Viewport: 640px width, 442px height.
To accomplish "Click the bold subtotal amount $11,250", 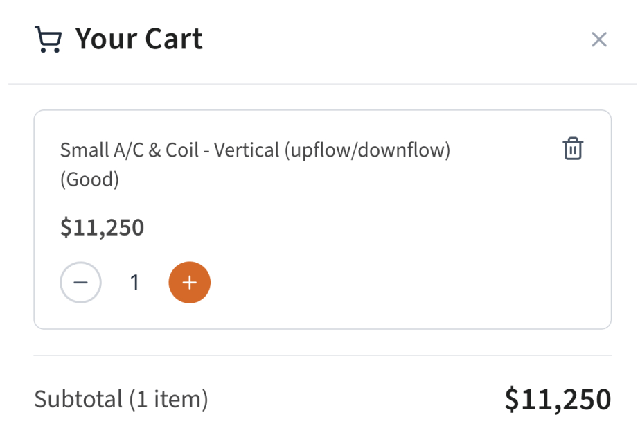I will point(558,399).
